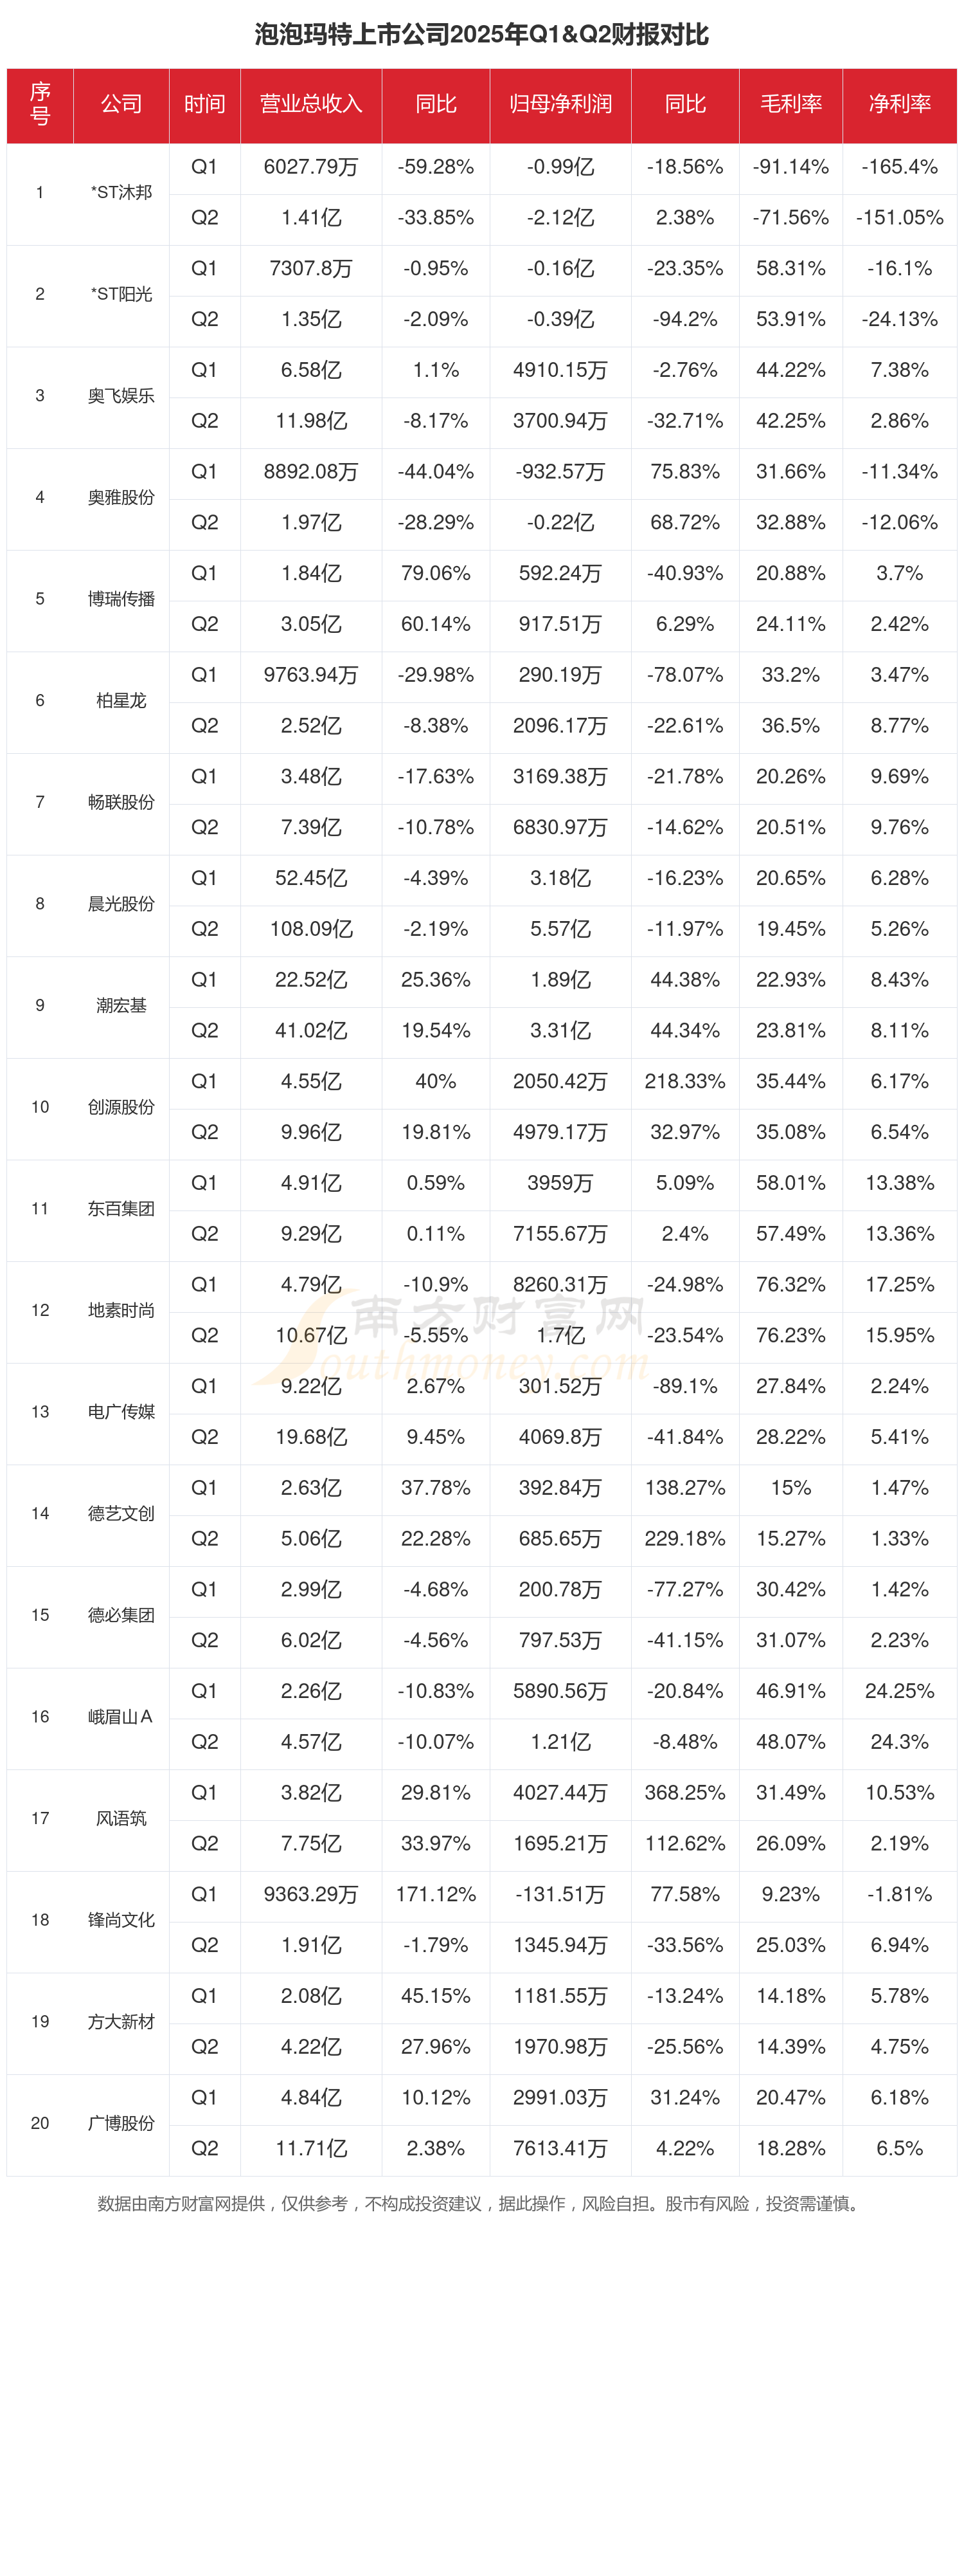Image resolution: width=964 pixels, height=2576 pixels.
Task: Click the 归母净利润 column header
Action: pos(559,104)
